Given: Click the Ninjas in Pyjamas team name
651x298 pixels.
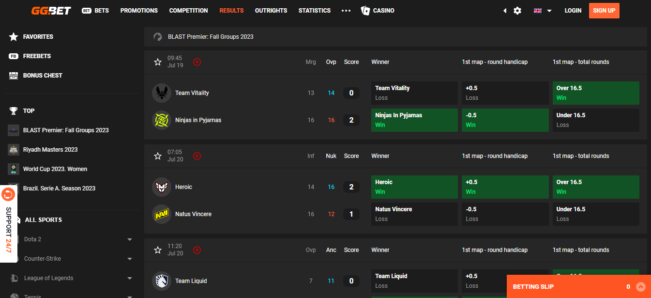Looking at the screenshot, I should pyautogui.click(x=198, y=120).
